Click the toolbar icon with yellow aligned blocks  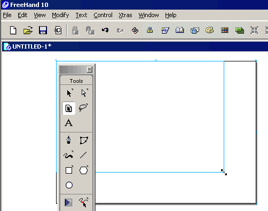149,30
